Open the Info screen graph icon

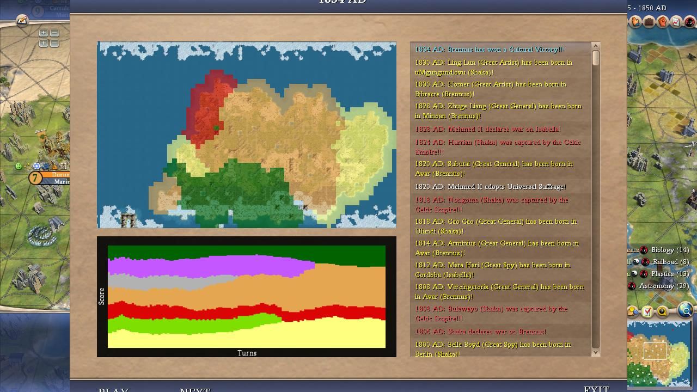coord(676,22)
